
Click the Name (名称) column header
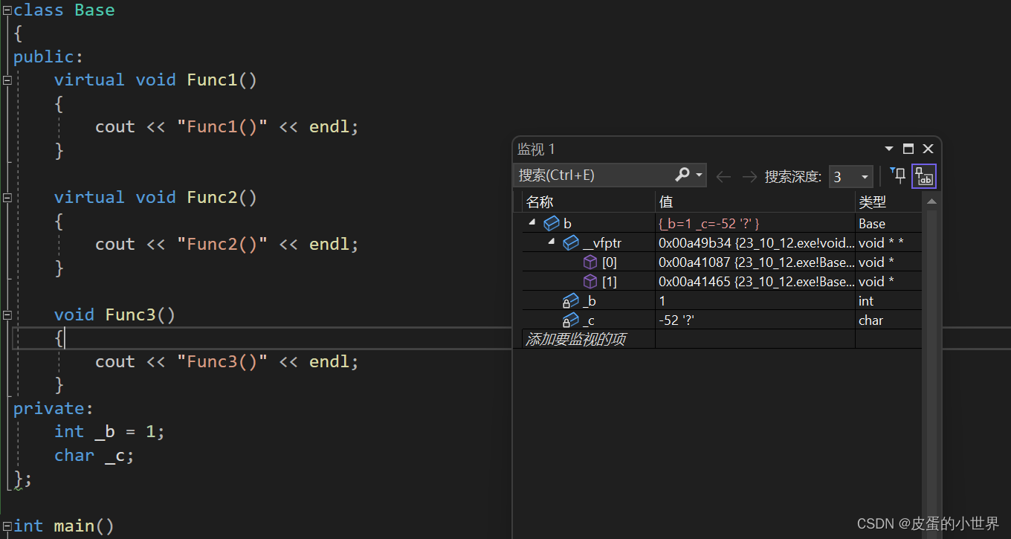point(540,202)
